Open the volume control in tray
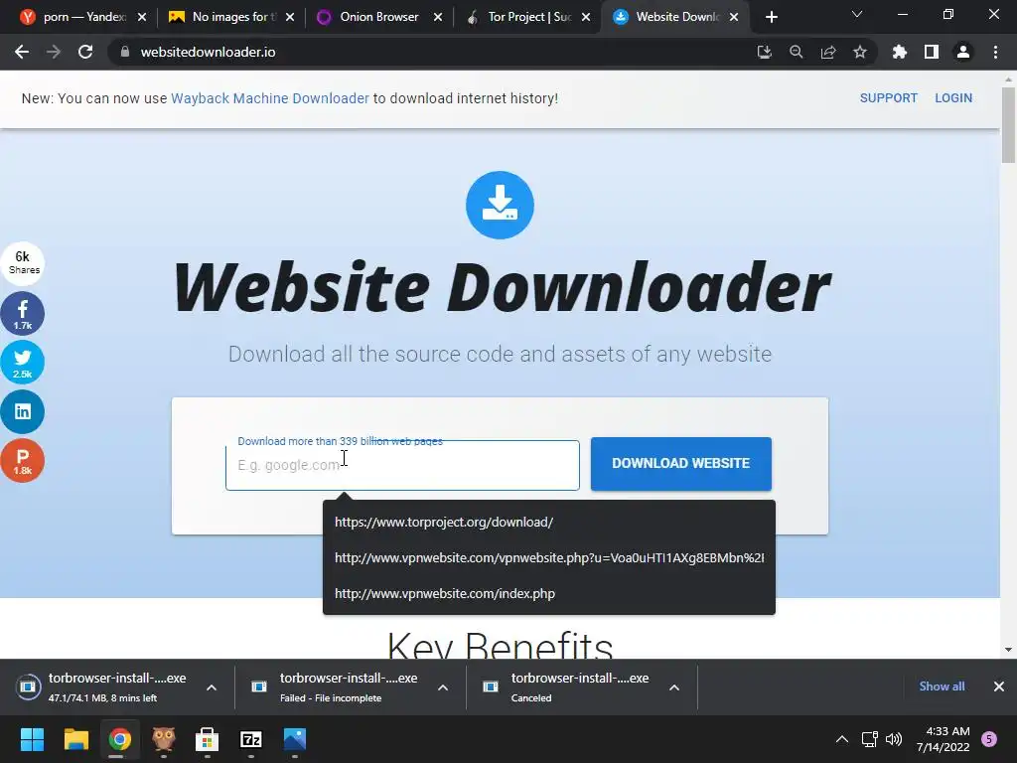 click(894, 739)
